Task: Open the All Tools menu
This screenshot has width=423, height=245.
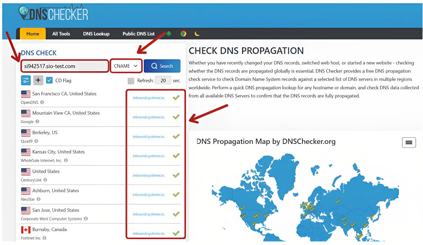Action: click(x=61, y=33)
